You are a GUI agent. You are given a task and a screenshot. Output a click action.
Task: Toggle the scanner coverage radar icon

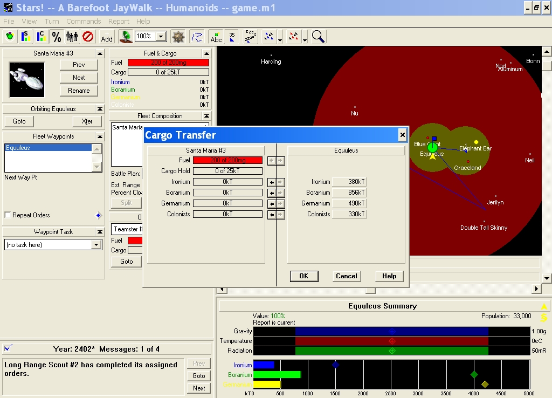pyautogui.click(x=126, y=37)
